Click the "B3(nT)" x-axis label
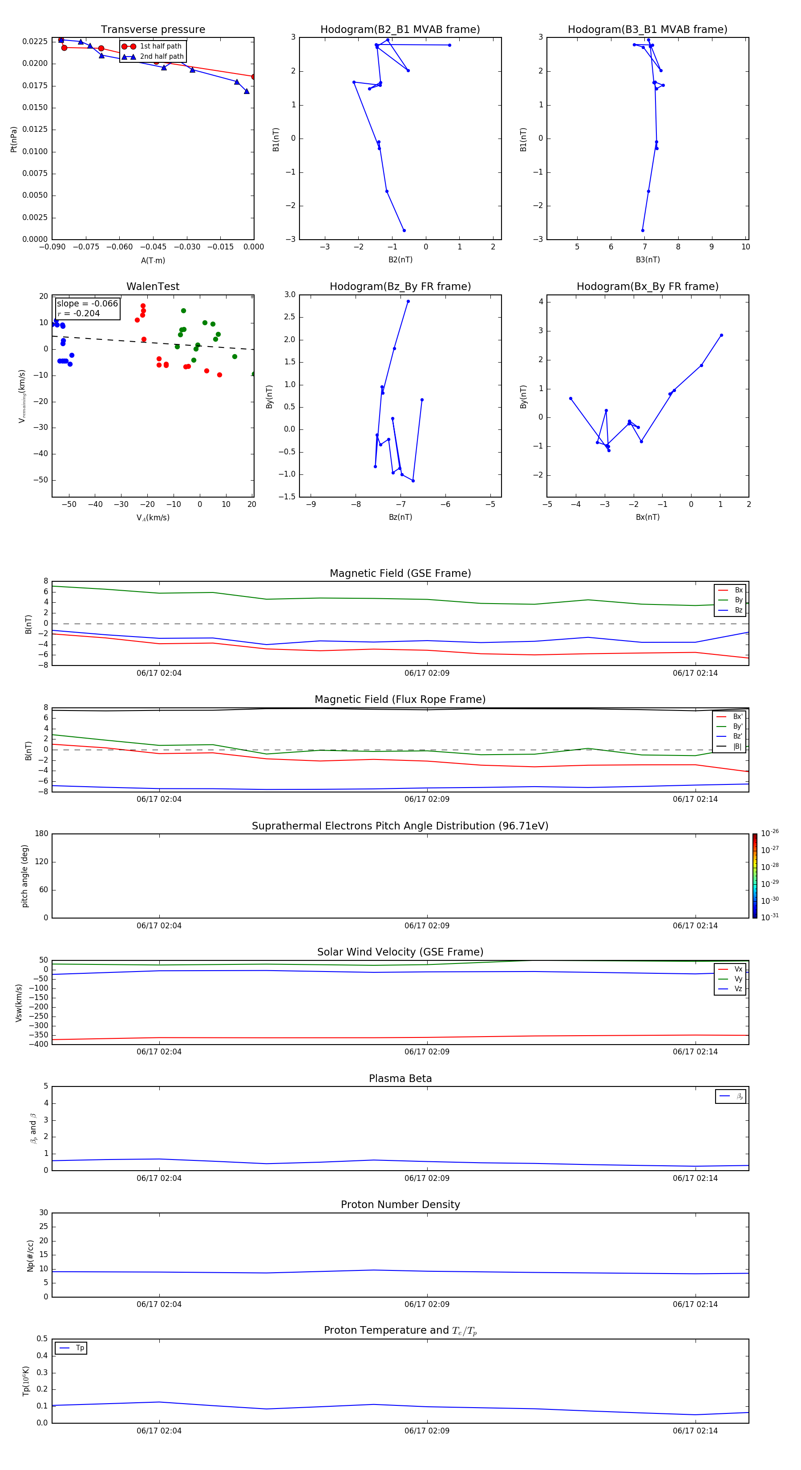 click(647, 260)
